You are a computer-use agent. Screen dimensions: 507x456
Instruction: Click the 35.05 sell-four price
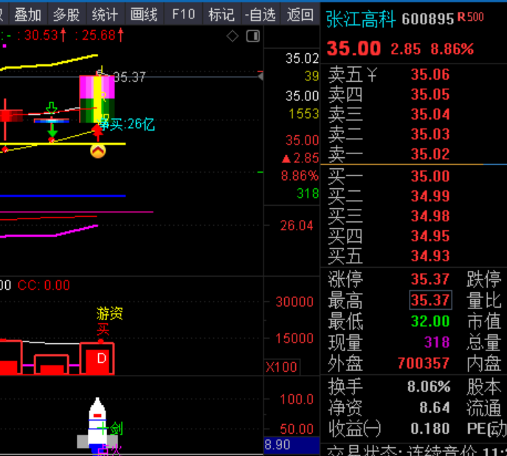tap(430, 94)
